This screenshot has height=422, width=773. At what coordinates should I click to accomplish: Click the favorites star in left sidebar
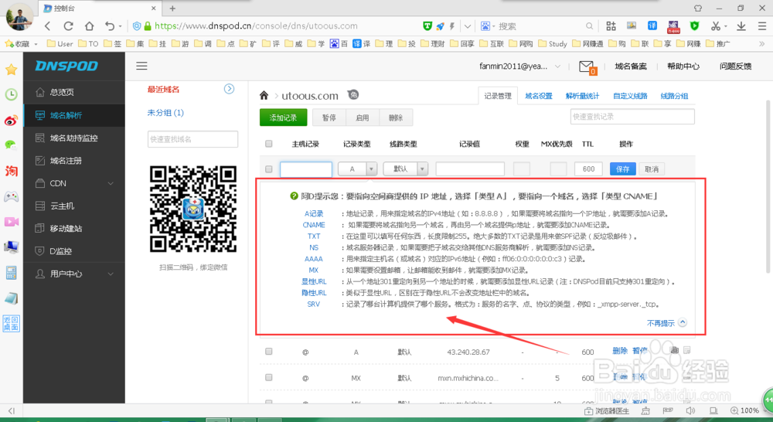[x=12, y=70]
